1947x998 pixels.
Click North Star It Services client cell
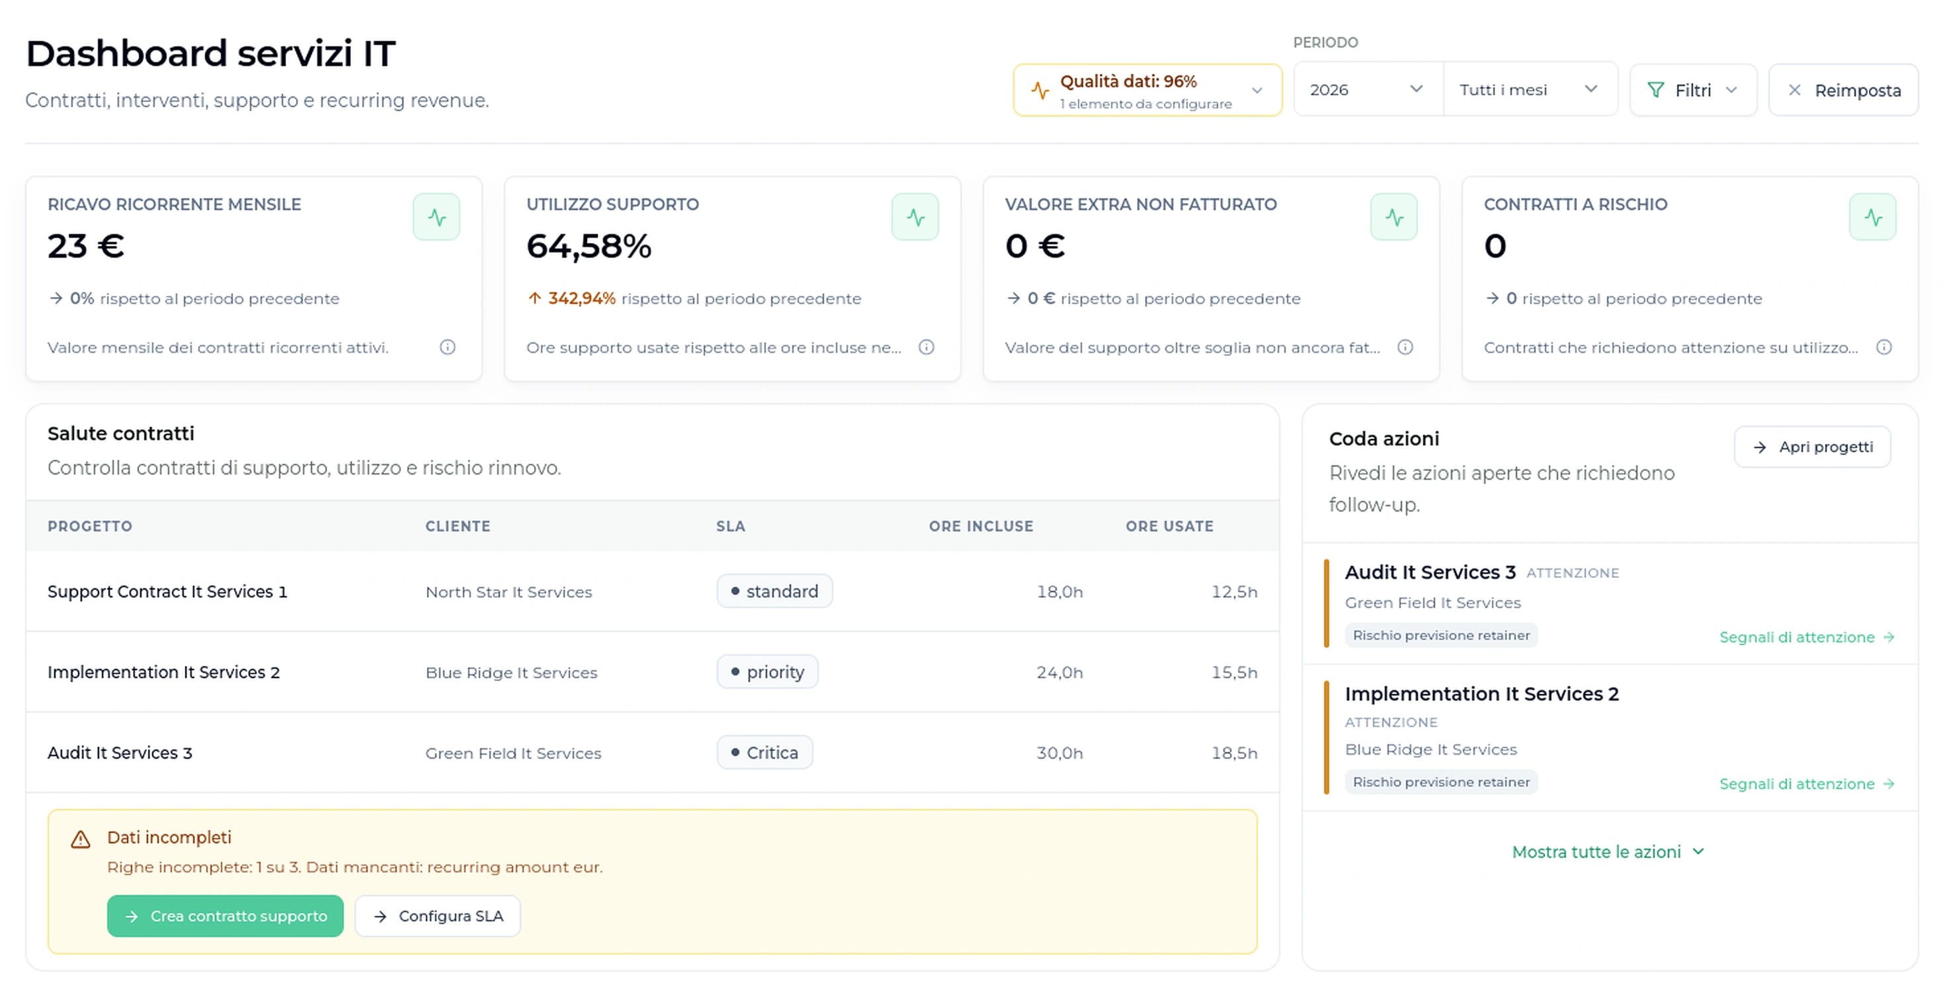click(509, 592)
